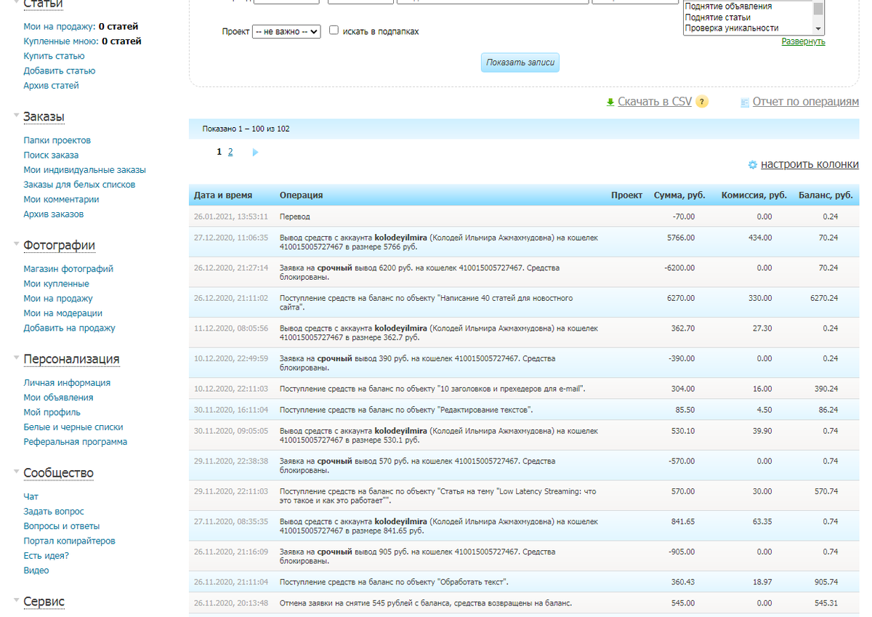Open 'Мой профиль' sidebar link
872x617 pixels.
coord(52,412)
